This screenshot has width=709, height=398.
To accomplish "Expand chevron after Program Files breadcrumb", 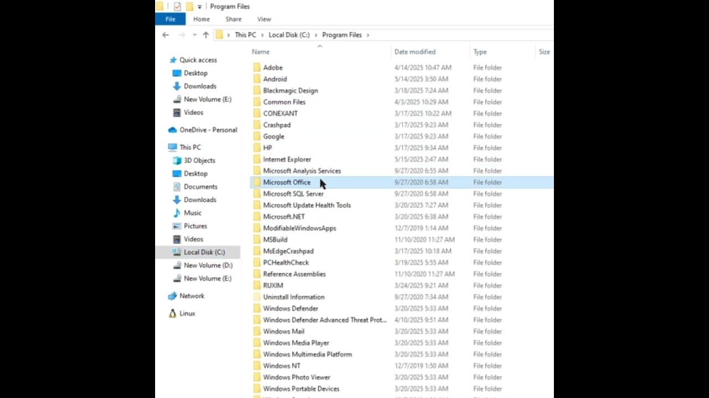I will click(x=368, y=35).
